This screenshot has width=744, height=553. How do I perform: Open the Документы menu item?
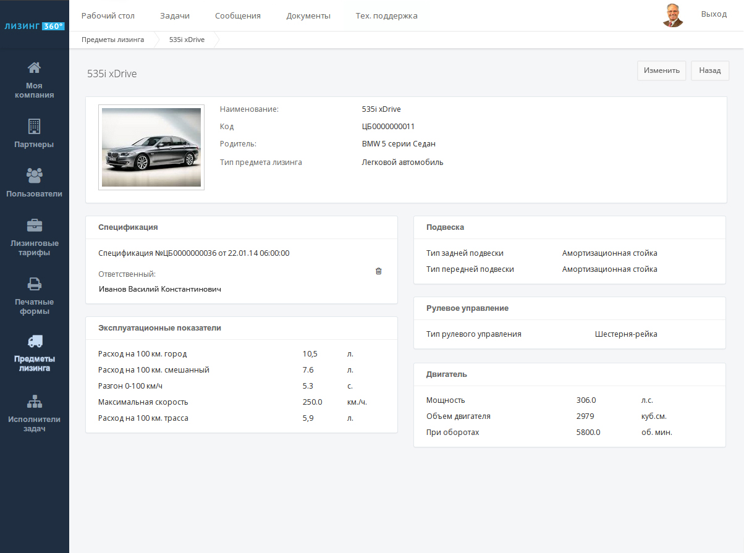tap(308, 15)
